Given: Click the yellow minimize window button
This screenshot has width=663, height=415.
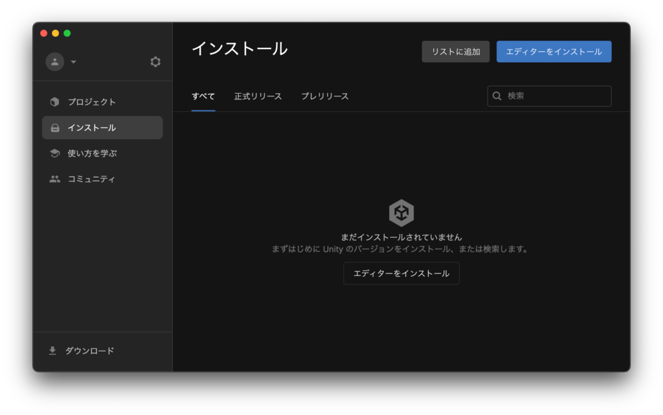Looking at the screenshot, I should coord(56,34).
